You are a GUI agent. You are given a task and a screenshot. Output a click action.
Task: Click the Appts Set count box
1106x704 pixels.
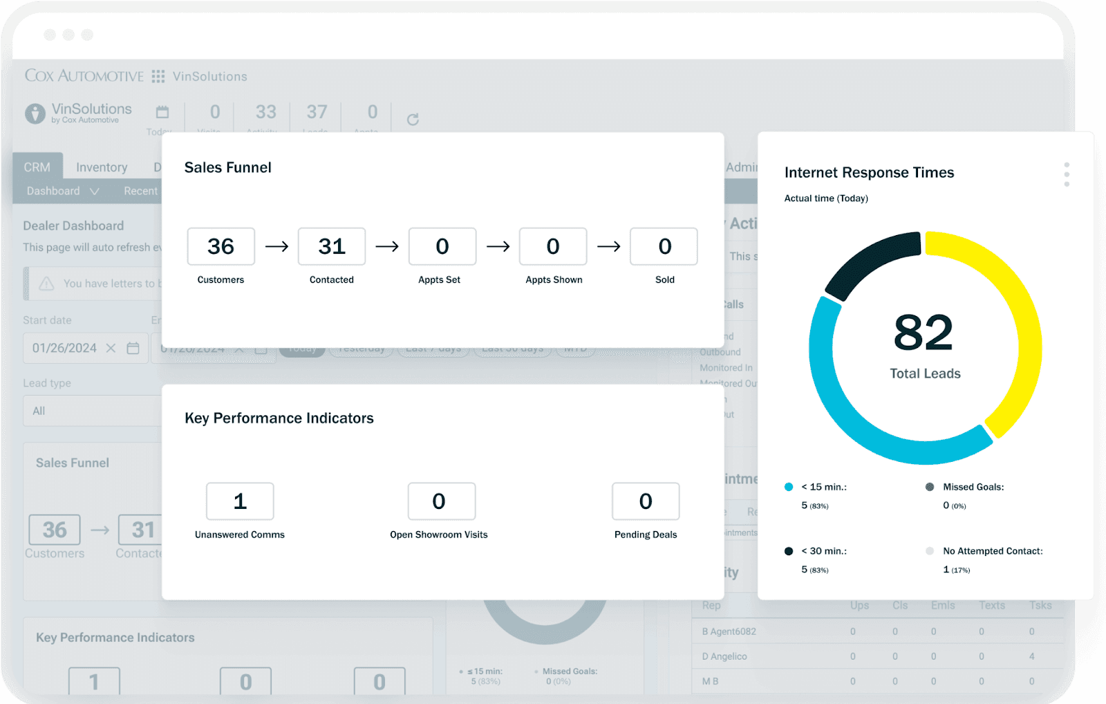point(442,246)
